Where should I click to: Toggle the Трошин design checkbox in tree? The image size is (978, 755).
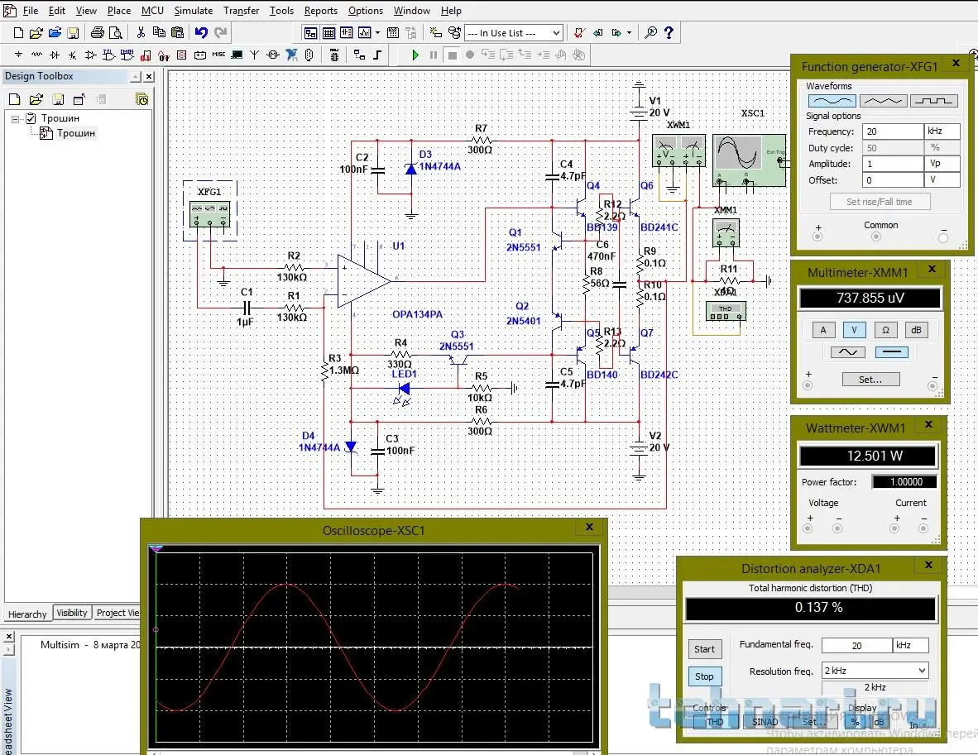[x=31, y=118]
